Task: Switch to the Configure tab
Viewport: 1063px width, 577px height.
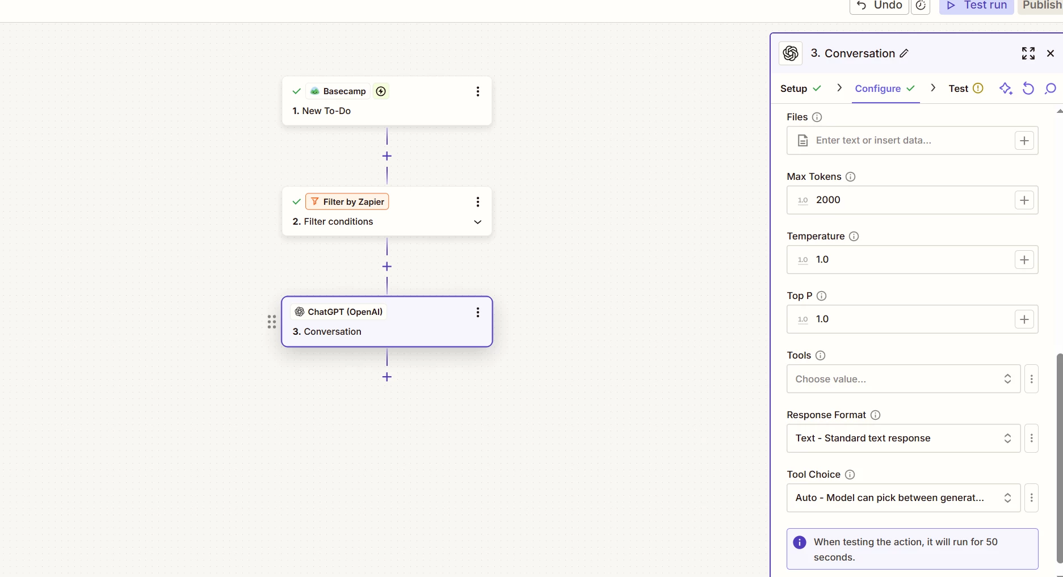Action: coord(885,89)
